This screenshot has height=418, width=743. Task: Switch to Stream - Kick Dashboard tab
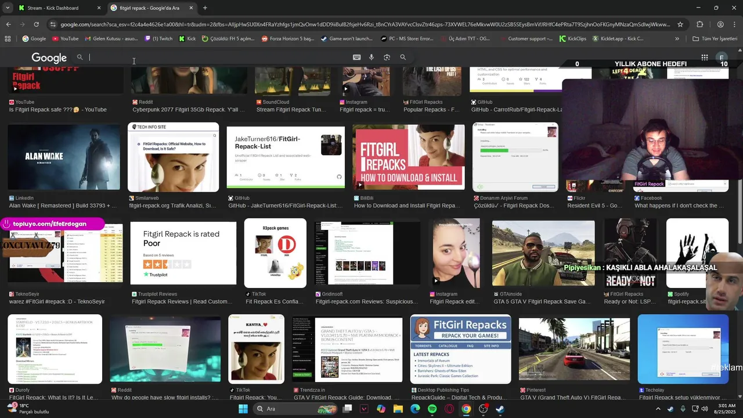pyautogui.click(x=59, y=8)
